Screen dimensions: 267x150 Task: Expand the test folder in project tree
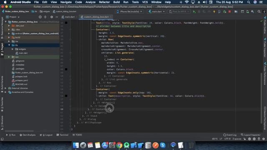[x=9, y=57]
